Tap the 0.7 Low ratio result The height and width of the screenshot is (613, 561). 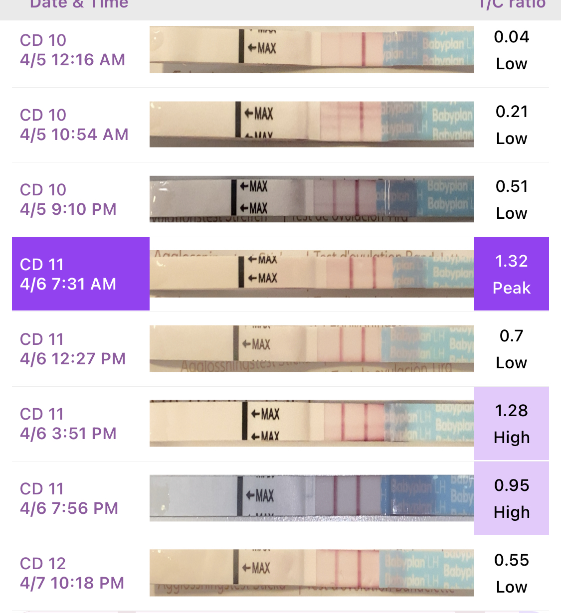(x=511, y=349)
